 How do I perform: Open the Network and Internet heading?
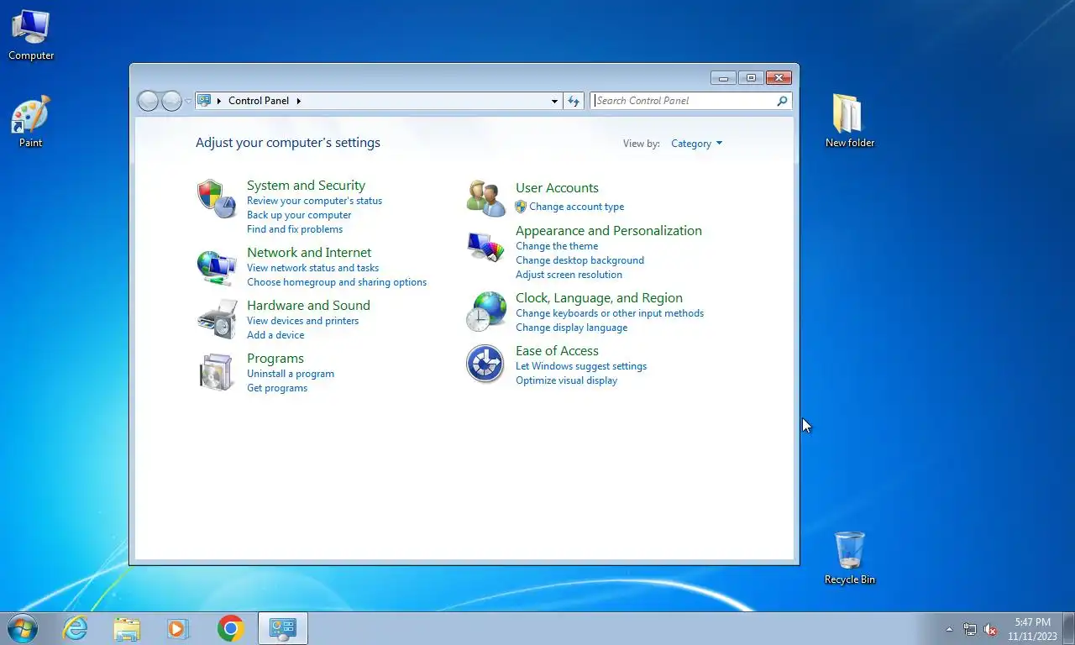tap(309, 253)
